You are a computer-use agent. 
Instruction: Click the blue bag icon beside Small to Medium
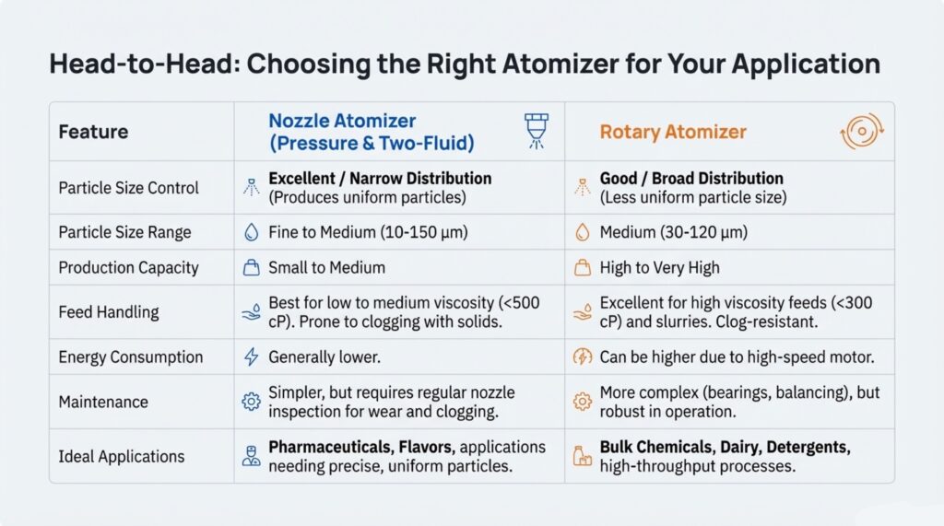[251, 268]
